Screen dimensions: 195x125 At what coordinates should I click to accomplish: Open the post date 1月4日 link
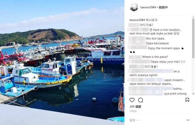click(133, 111)
